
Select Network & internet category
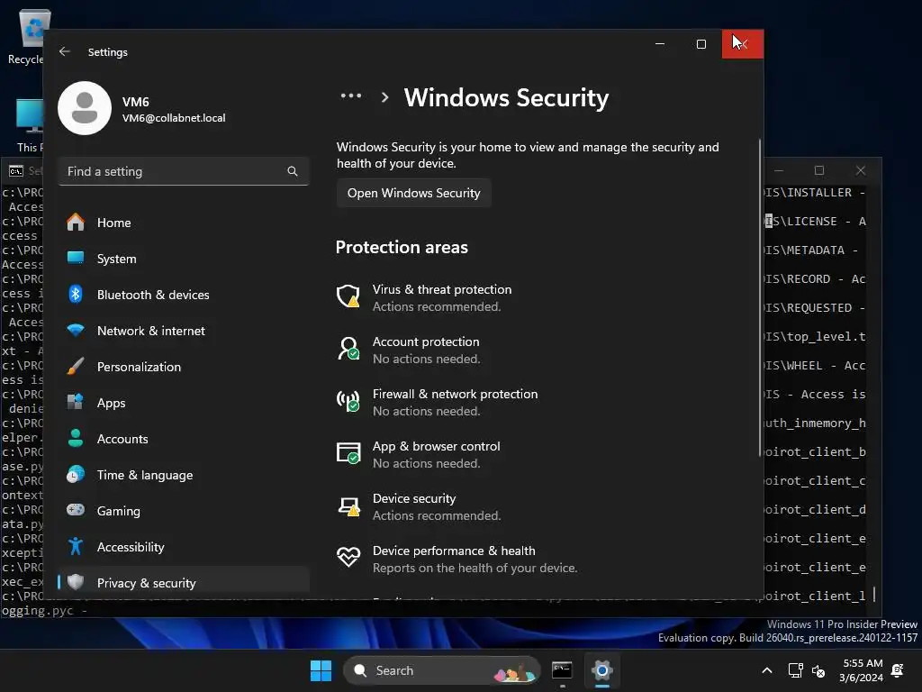pos(184,331)
